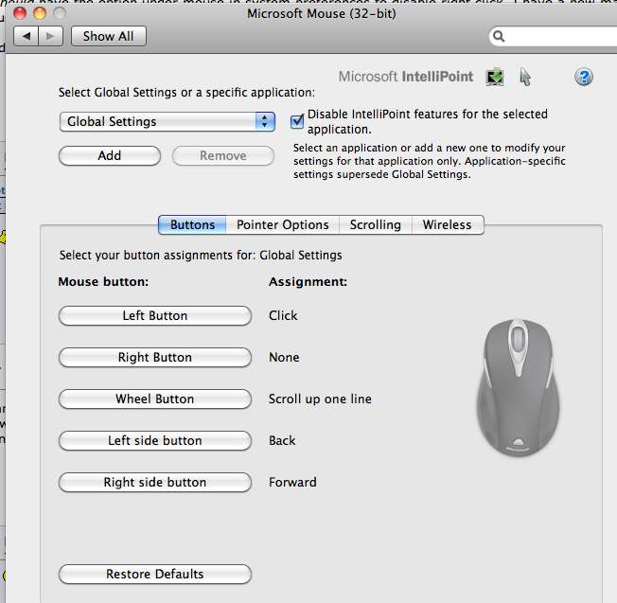Image resolution: width=617 pixels, height=603 pixels.
Task: Switch to the Wireless tab
Action: [448, 224]
